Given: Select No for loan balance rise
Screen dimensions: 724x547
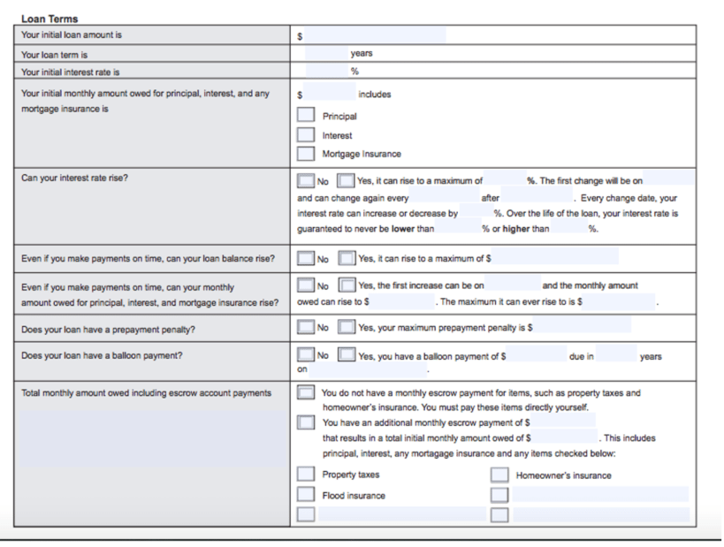Looking at the screenshot, I should [x=306, y=259].
